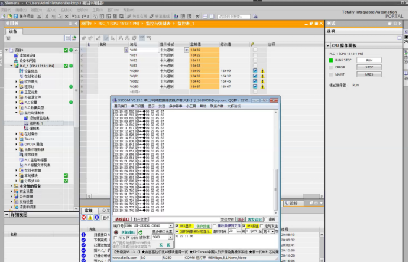Collapse the 监控与强制表 tree node
Image resolution: width=409 pixels, height=262 pixels.
tap(17, 113)
